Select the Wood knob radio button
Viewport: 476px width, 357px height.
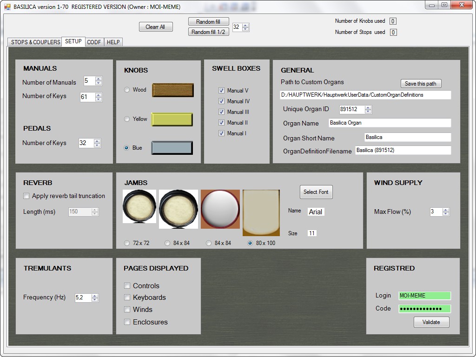(x=127, y=90)
